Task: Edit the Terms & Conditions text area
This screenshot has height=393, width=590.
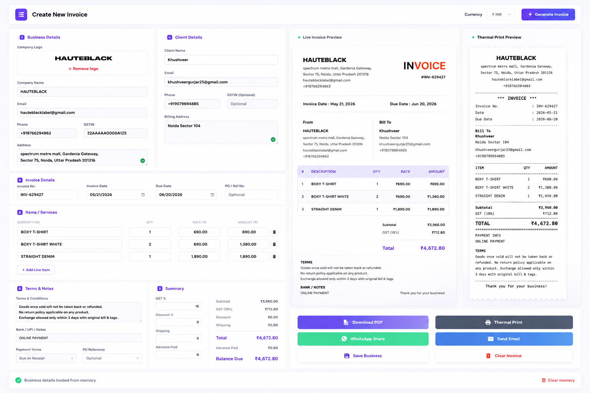Action: [x=79, y=312]
